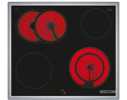
Task: Click the dark center hub of the top-left round burner
Action: [x=51, y=26]
